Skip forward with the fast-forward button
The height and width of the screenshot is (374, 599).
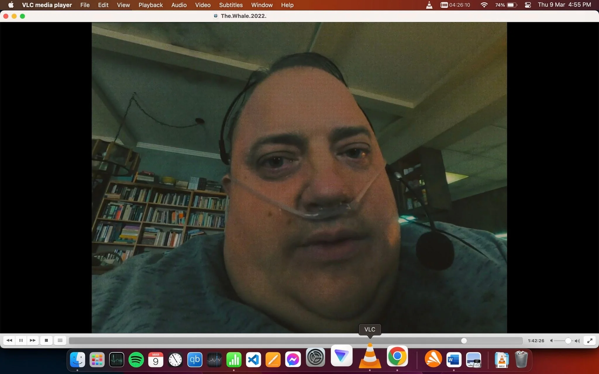tap(33, 340)
